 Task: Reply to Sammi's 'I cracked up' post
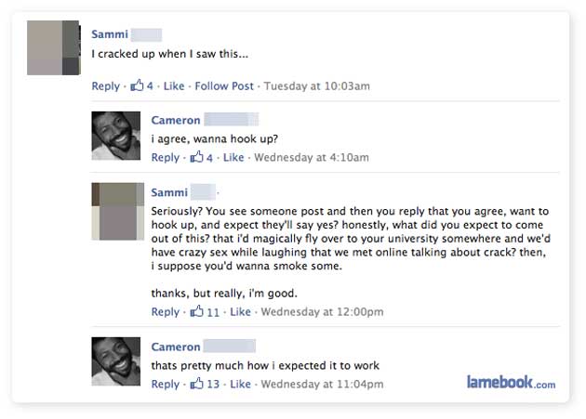pos(105,86)
